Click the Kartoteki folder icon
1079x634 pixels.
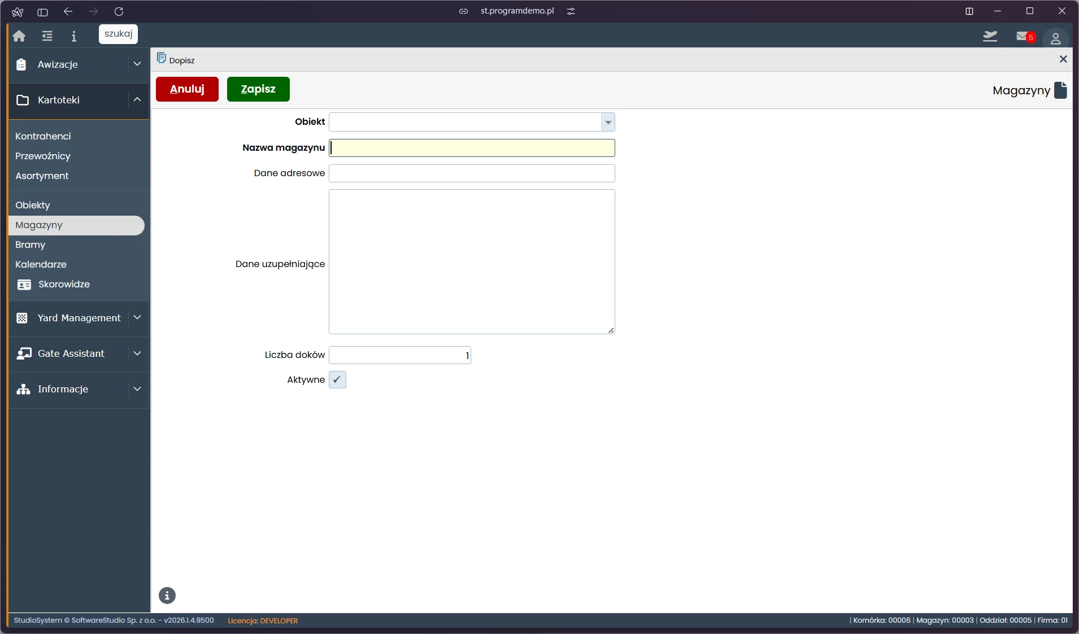click(x=23, y=100)
